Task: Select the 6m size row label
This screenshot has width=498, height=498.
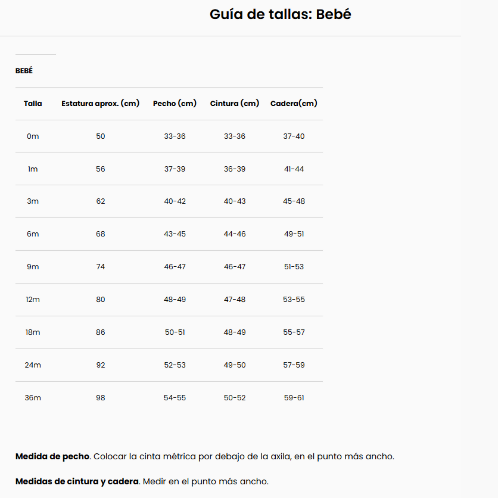Action: [x=33, y=234]
